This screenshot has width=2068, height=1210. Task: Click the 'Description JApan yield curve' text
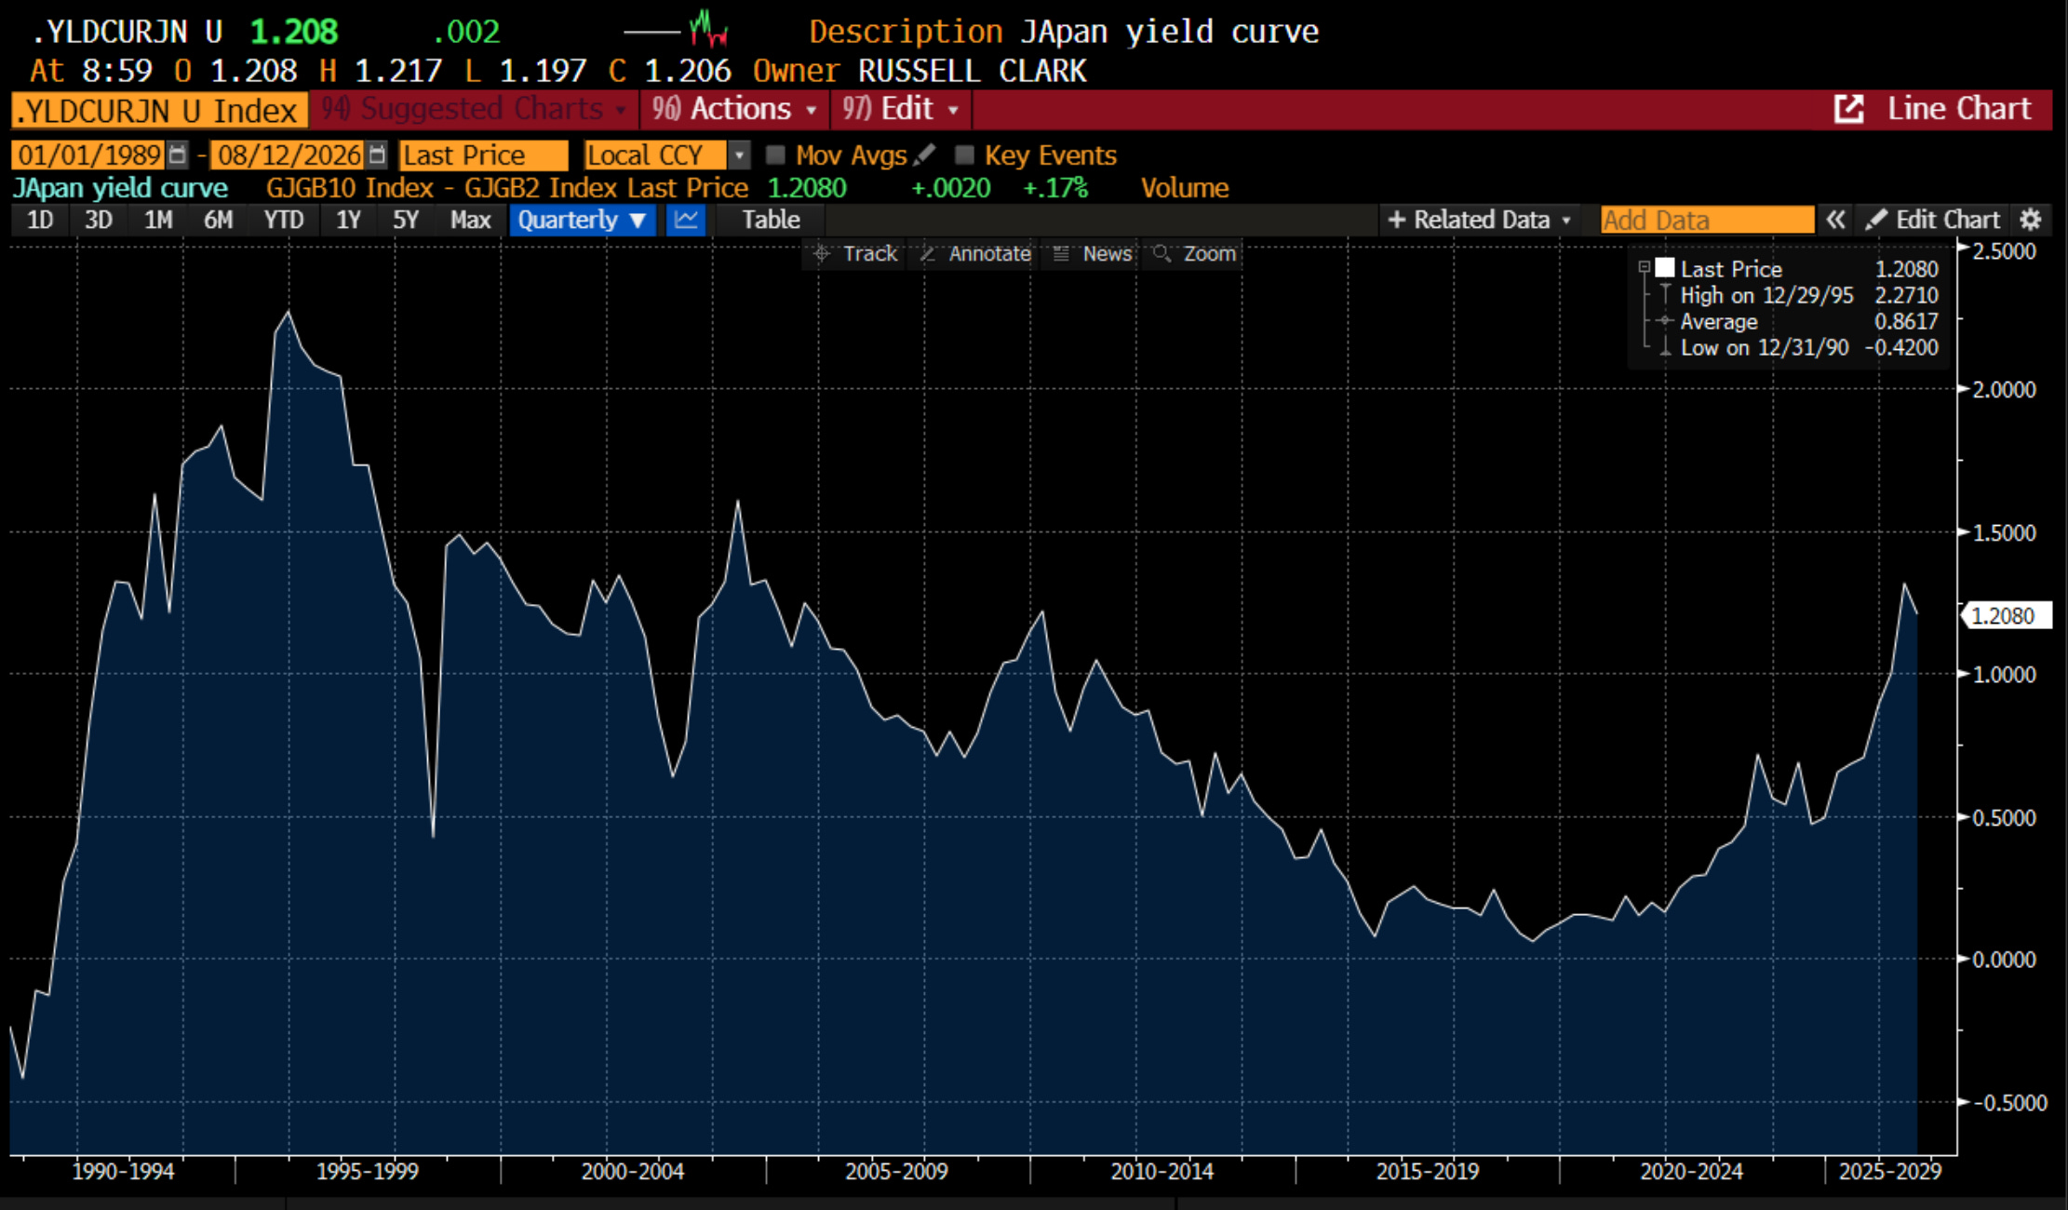1064,32
